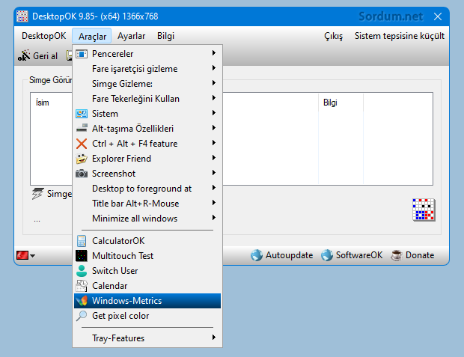Image resolution: width=464 pixels, height=357 pixels.
Task: Click the Calendar icon in menu
Action: [x=82, y=286]
